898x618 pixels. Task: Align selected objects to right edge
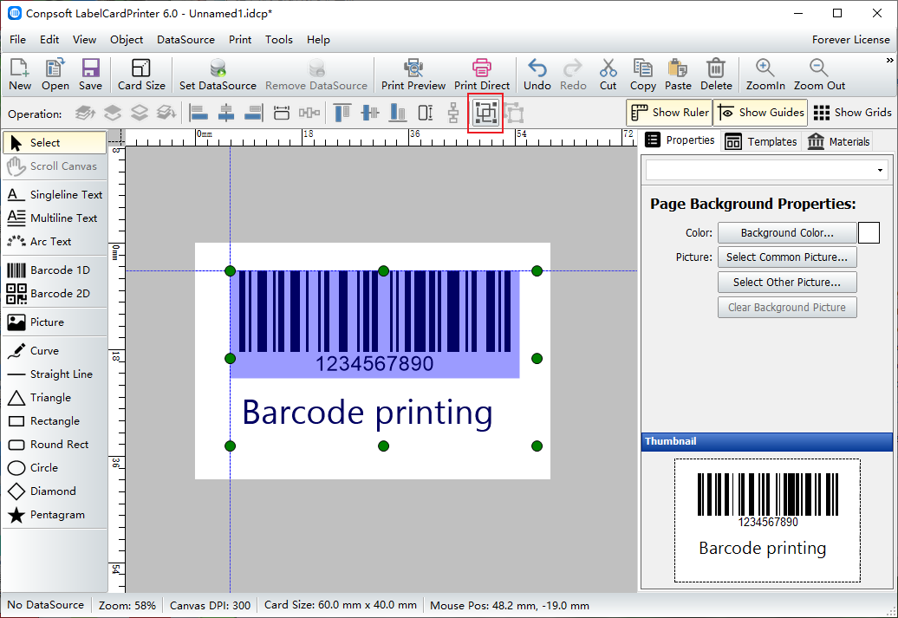point(254,113)
